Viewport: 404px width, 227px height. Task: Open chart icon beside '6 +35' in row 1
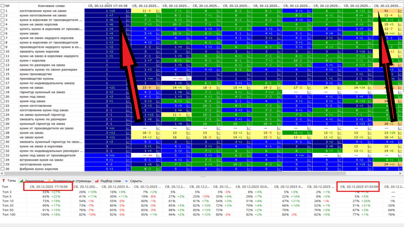pos(370,11)
